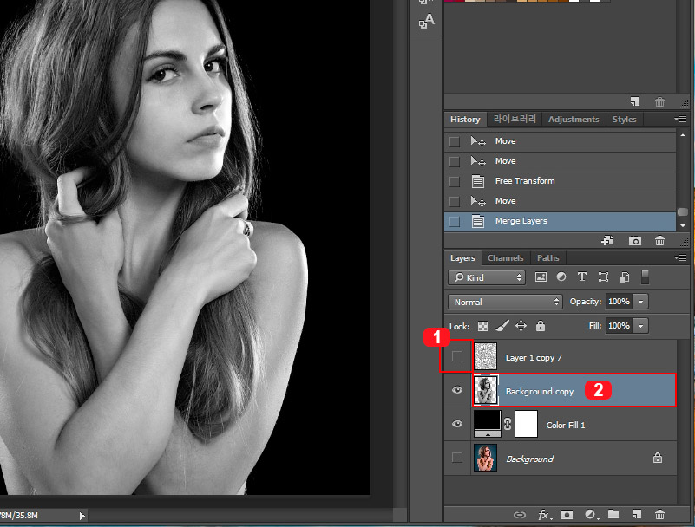Create new snapshot camera icon in History
The height and width of the screenshot is (527, 695).
[x=635, y=241]
